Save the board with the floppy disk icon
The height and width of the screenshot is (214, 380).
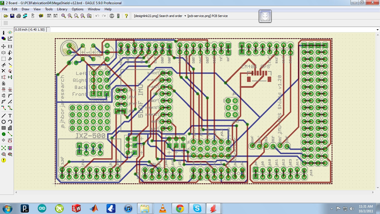pos(12,16)
